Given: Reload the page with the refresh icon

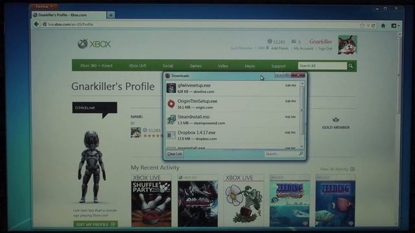Looking at the screenshot, I should tap(373, 26).
